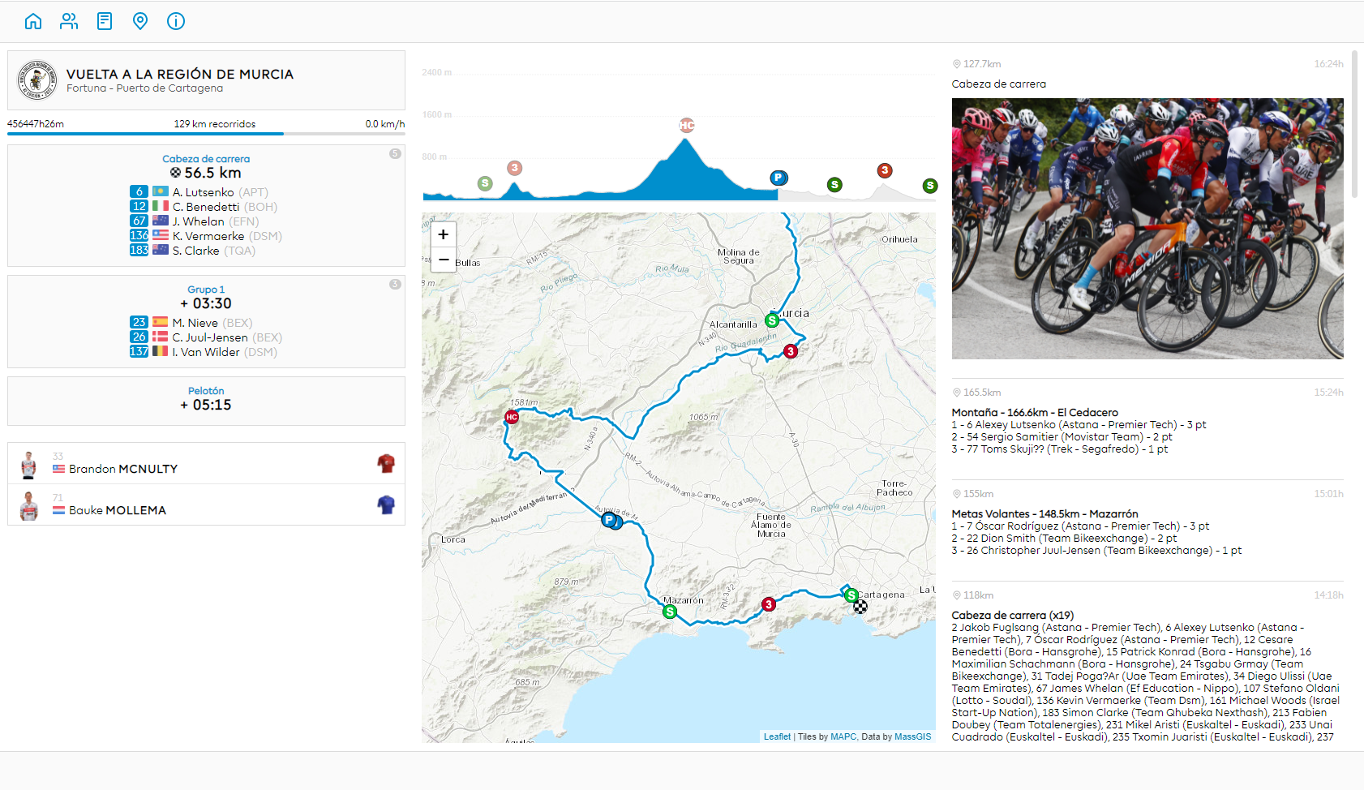
Task: Click bib number 183 beside S. Clarke
Action: point(139,251)
